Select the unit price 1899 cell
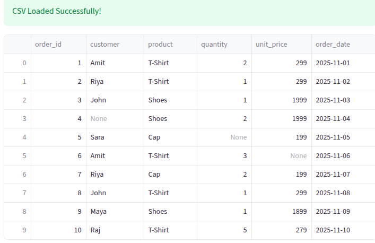Screen dimensions: 375x243 point(299,212)
